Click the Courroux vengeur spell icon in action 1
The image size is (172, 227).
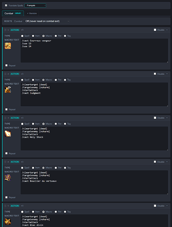click(x=8, y=46)
